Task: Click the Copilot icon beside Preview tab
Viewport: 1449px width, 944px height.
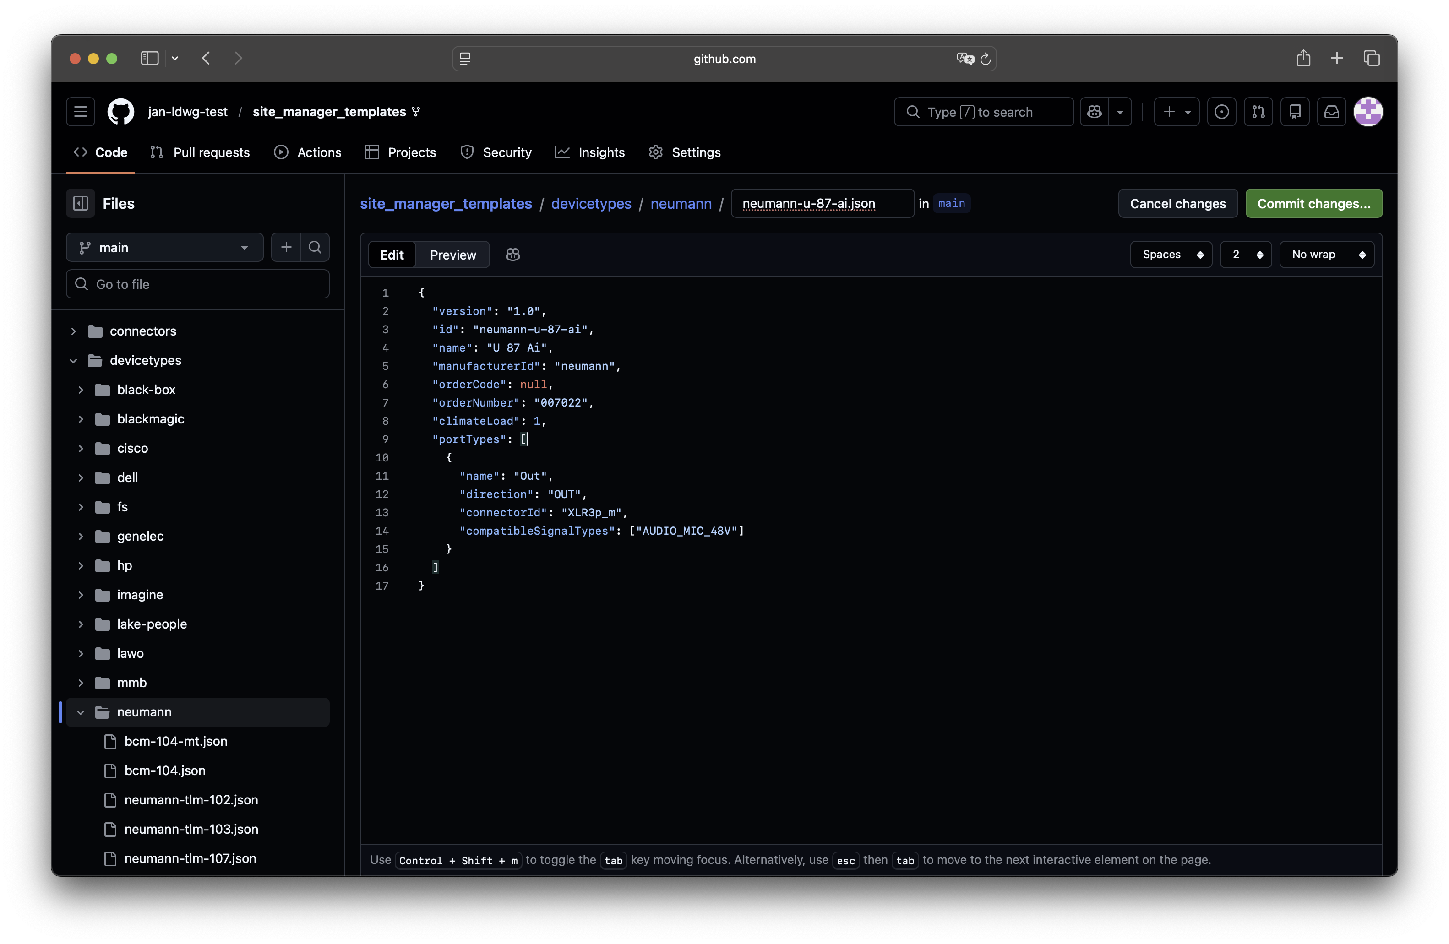Action: pyautogui.click(x=512, y=255)
